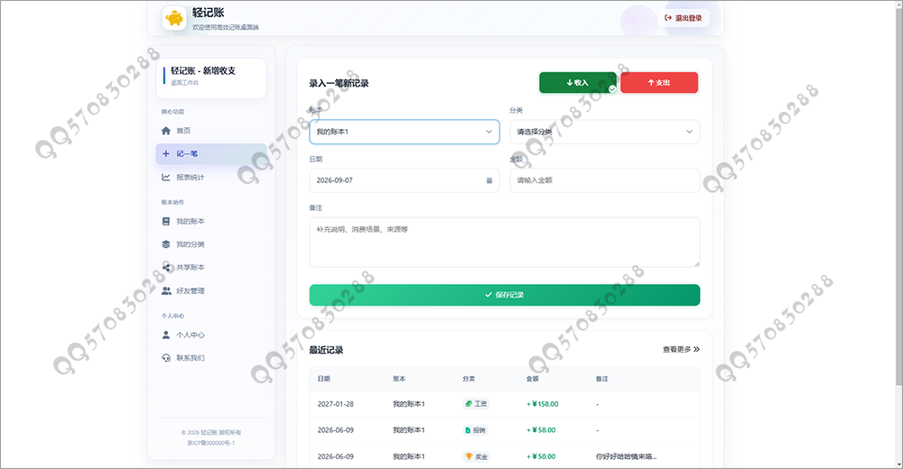Click the share icon beside 共享账本
Viewport: 903px width, 469px height.
click(x=166, y=267)
